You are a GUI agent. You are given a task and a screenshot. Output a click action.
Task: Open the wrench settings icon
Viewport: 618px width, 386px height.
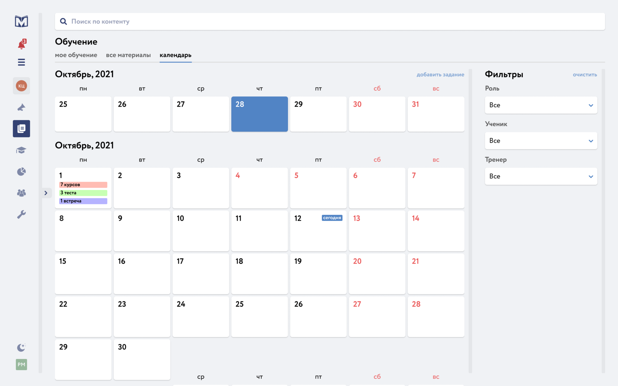[21, 214]
